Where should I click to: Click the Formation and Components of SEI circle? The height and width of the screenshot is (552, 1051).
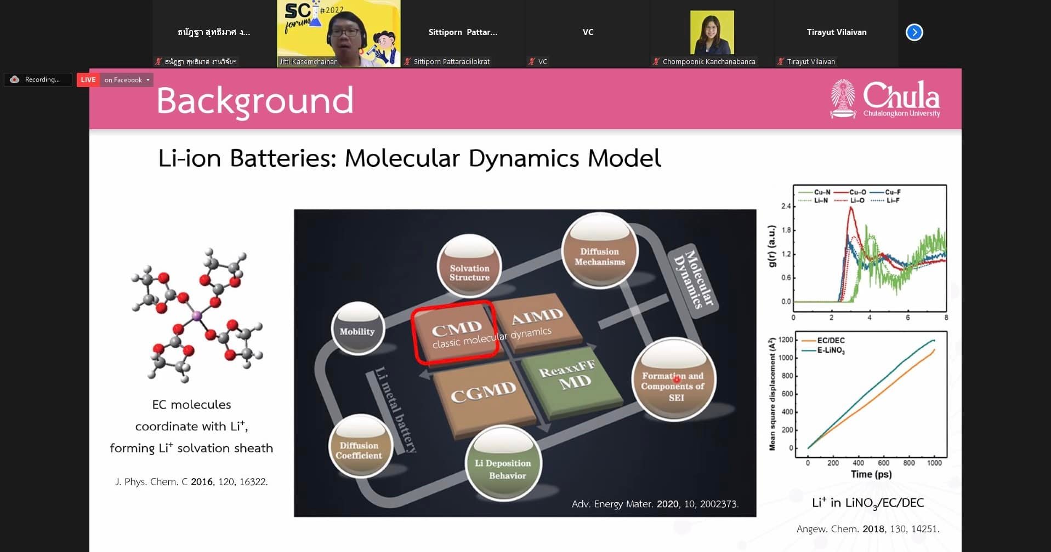[673, 380]
